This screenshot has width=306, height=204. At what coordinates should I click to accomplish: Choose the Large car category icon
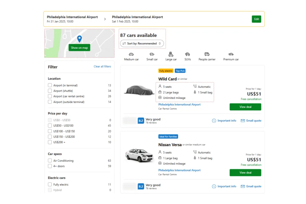(171, 56)
